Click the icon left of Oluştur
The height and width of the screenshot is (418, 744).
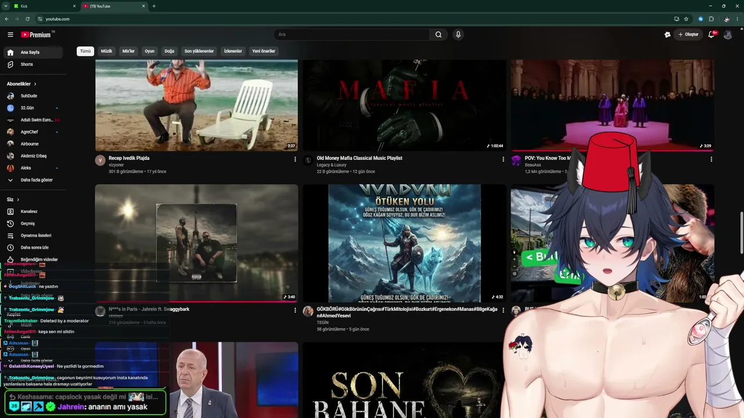pos(667,35)
